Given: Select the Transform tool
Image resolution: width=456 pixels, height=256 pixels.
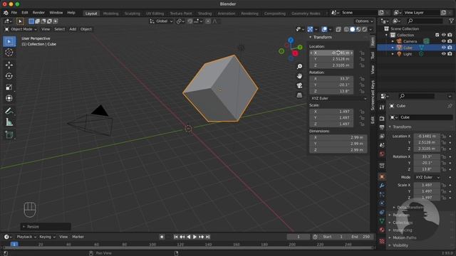Looking at the screenshot, I should coord(9,98).
